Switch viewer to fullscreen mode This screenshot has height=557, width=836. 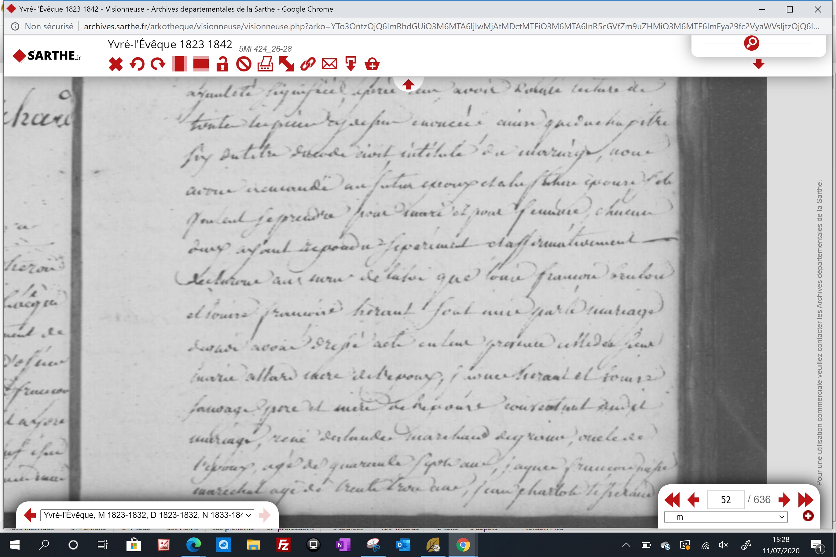pos(287,64)
